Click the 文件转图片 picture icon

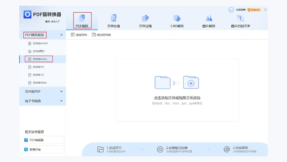coord(30,51)
